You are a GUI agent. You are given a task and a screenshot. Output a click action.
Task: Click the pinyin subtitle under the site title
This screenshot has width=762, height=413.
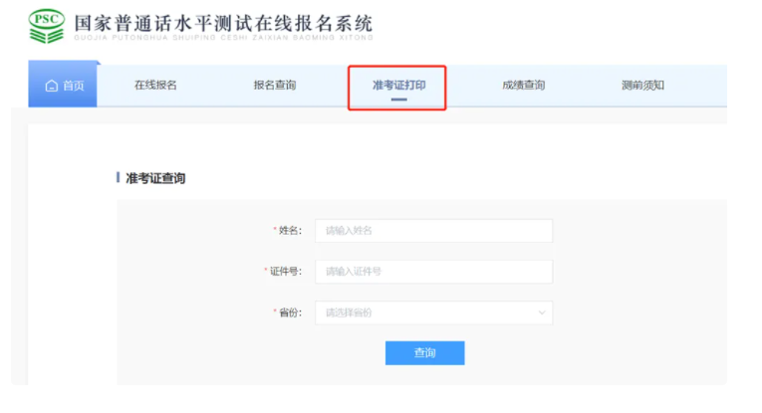(x=224, y=40)
